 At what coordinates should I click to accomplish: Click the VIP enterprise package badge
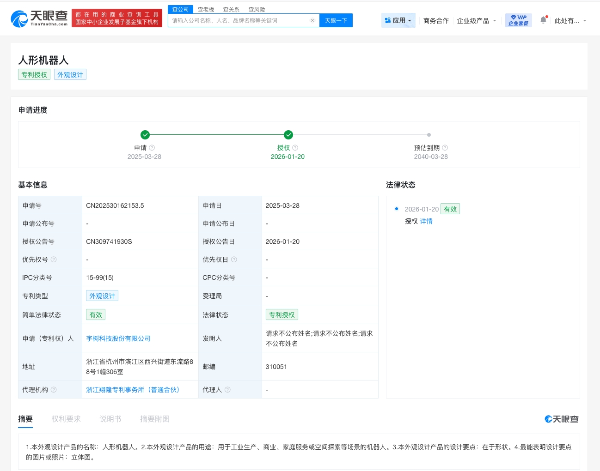pos(518,20)
